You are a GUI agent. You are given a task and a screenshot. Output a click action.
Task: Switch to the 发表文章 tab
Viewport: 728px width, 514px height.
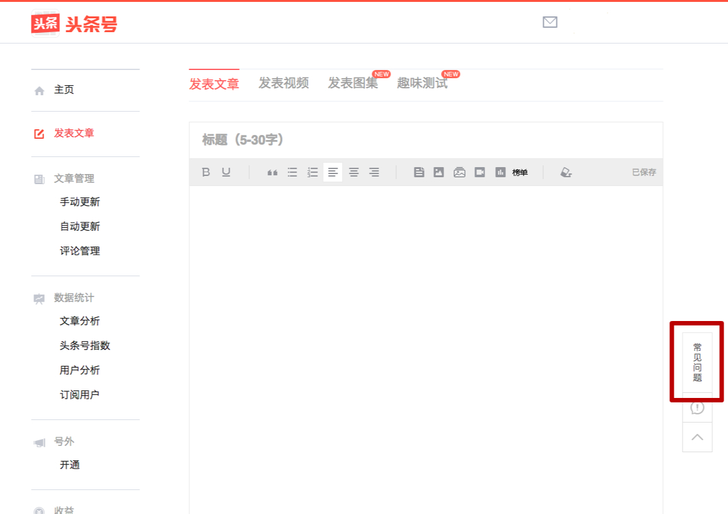214,84
